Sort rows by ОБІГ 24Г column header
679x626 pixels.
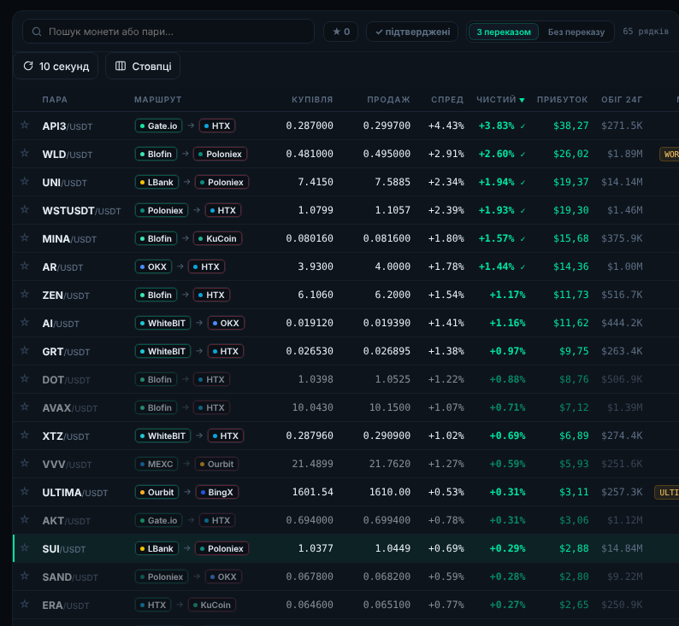(622, 100)
